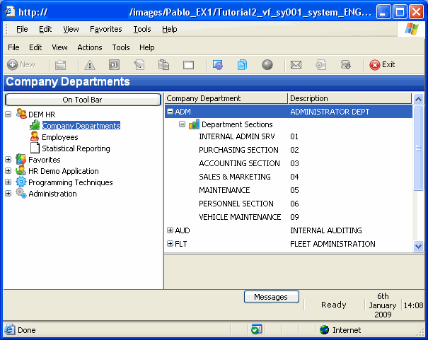428x340 pixels.
Task: Collapse the DEM HR tree node
Action: [8, 114]
